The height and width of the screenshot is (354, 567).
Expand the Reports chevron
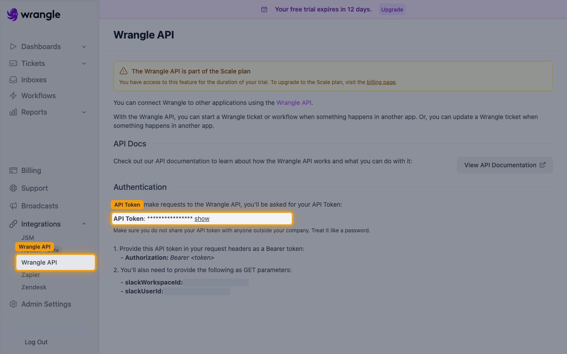(84, 112)
